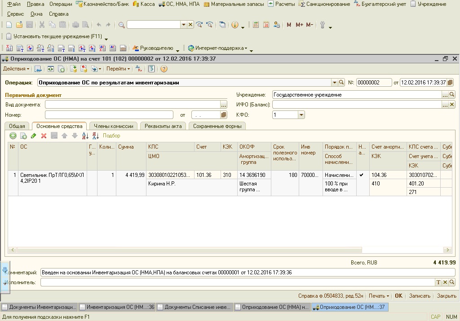Open date picker next to document date
Screen dimensions: 460x321
pos(451,83)
